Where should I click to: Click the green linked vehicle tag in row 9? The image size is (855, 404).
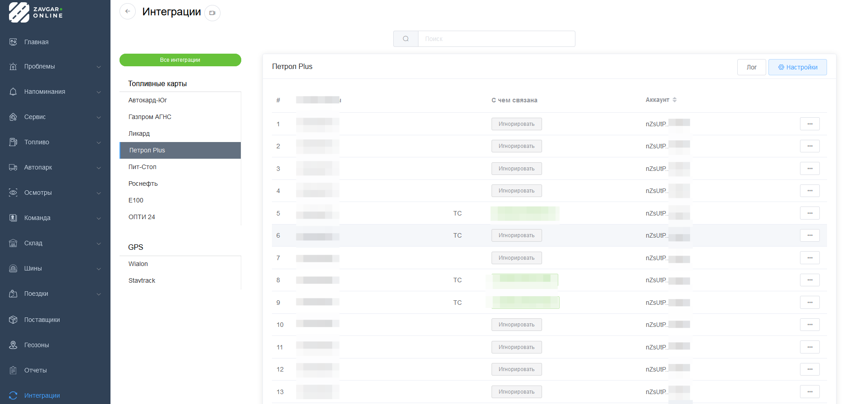525,303
